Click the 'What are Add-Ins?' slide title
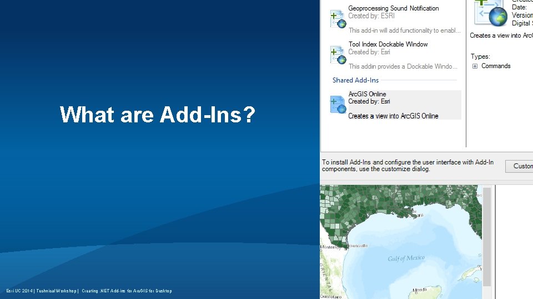Image resolution: width=533 pixels, height=299 pixels. (157, 115)
